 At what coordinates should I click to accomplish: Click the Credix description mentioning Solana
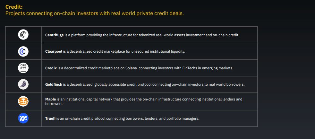pos(144,68)
